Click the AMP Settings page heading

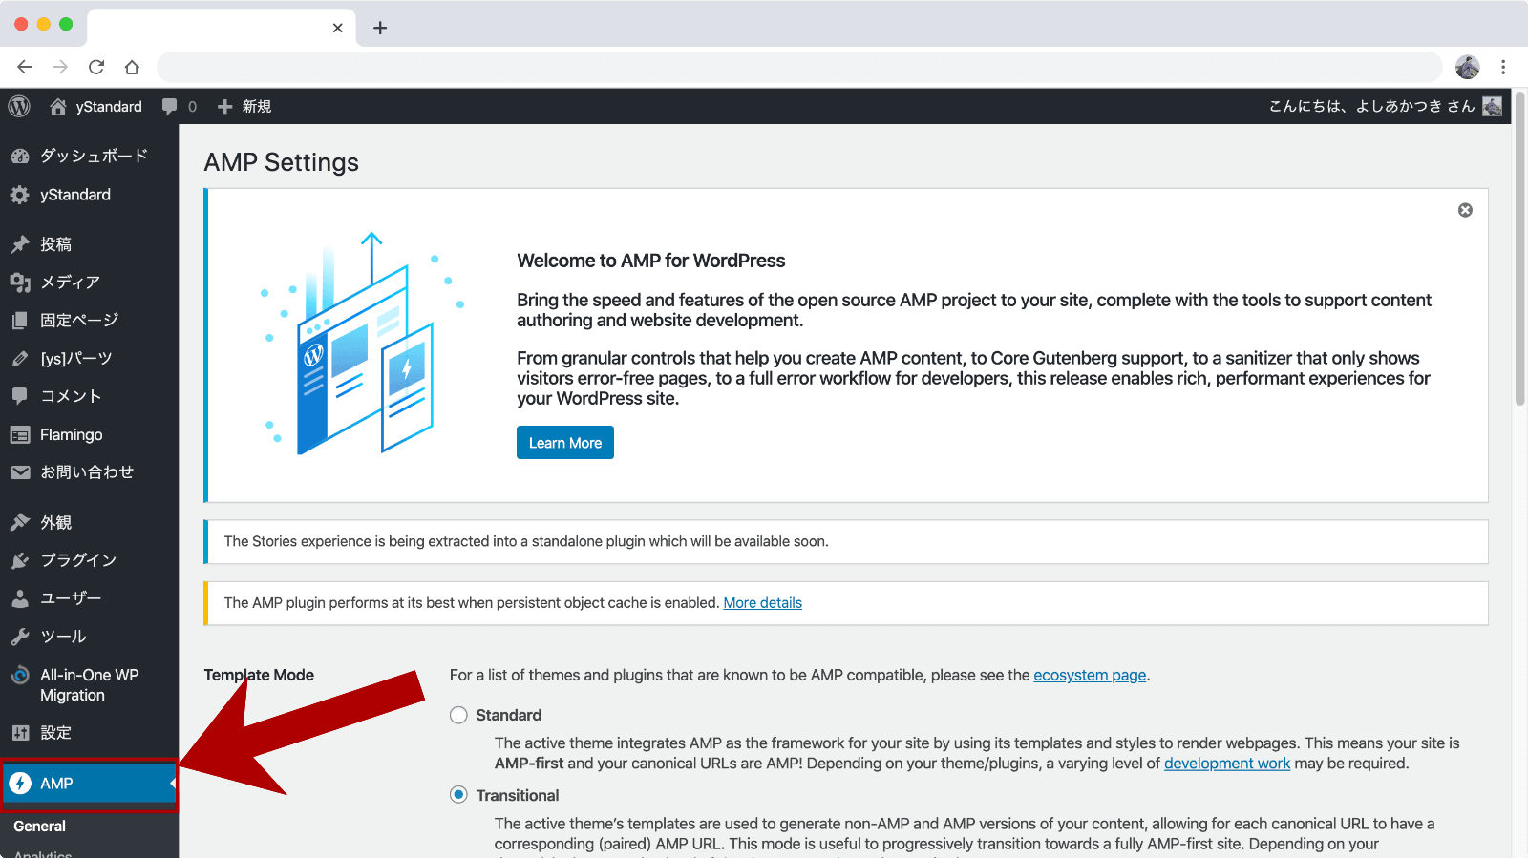click(x=282, y=162)
